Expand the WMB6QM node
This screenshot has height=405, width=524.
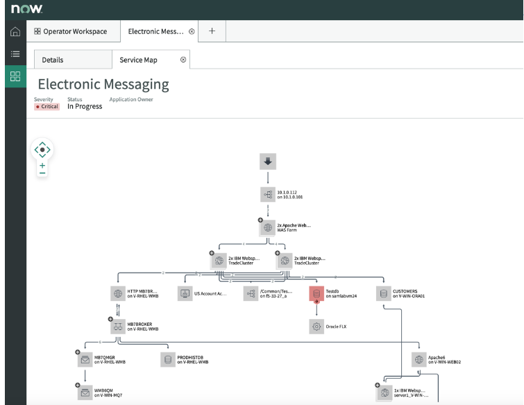tap(78, 385)
